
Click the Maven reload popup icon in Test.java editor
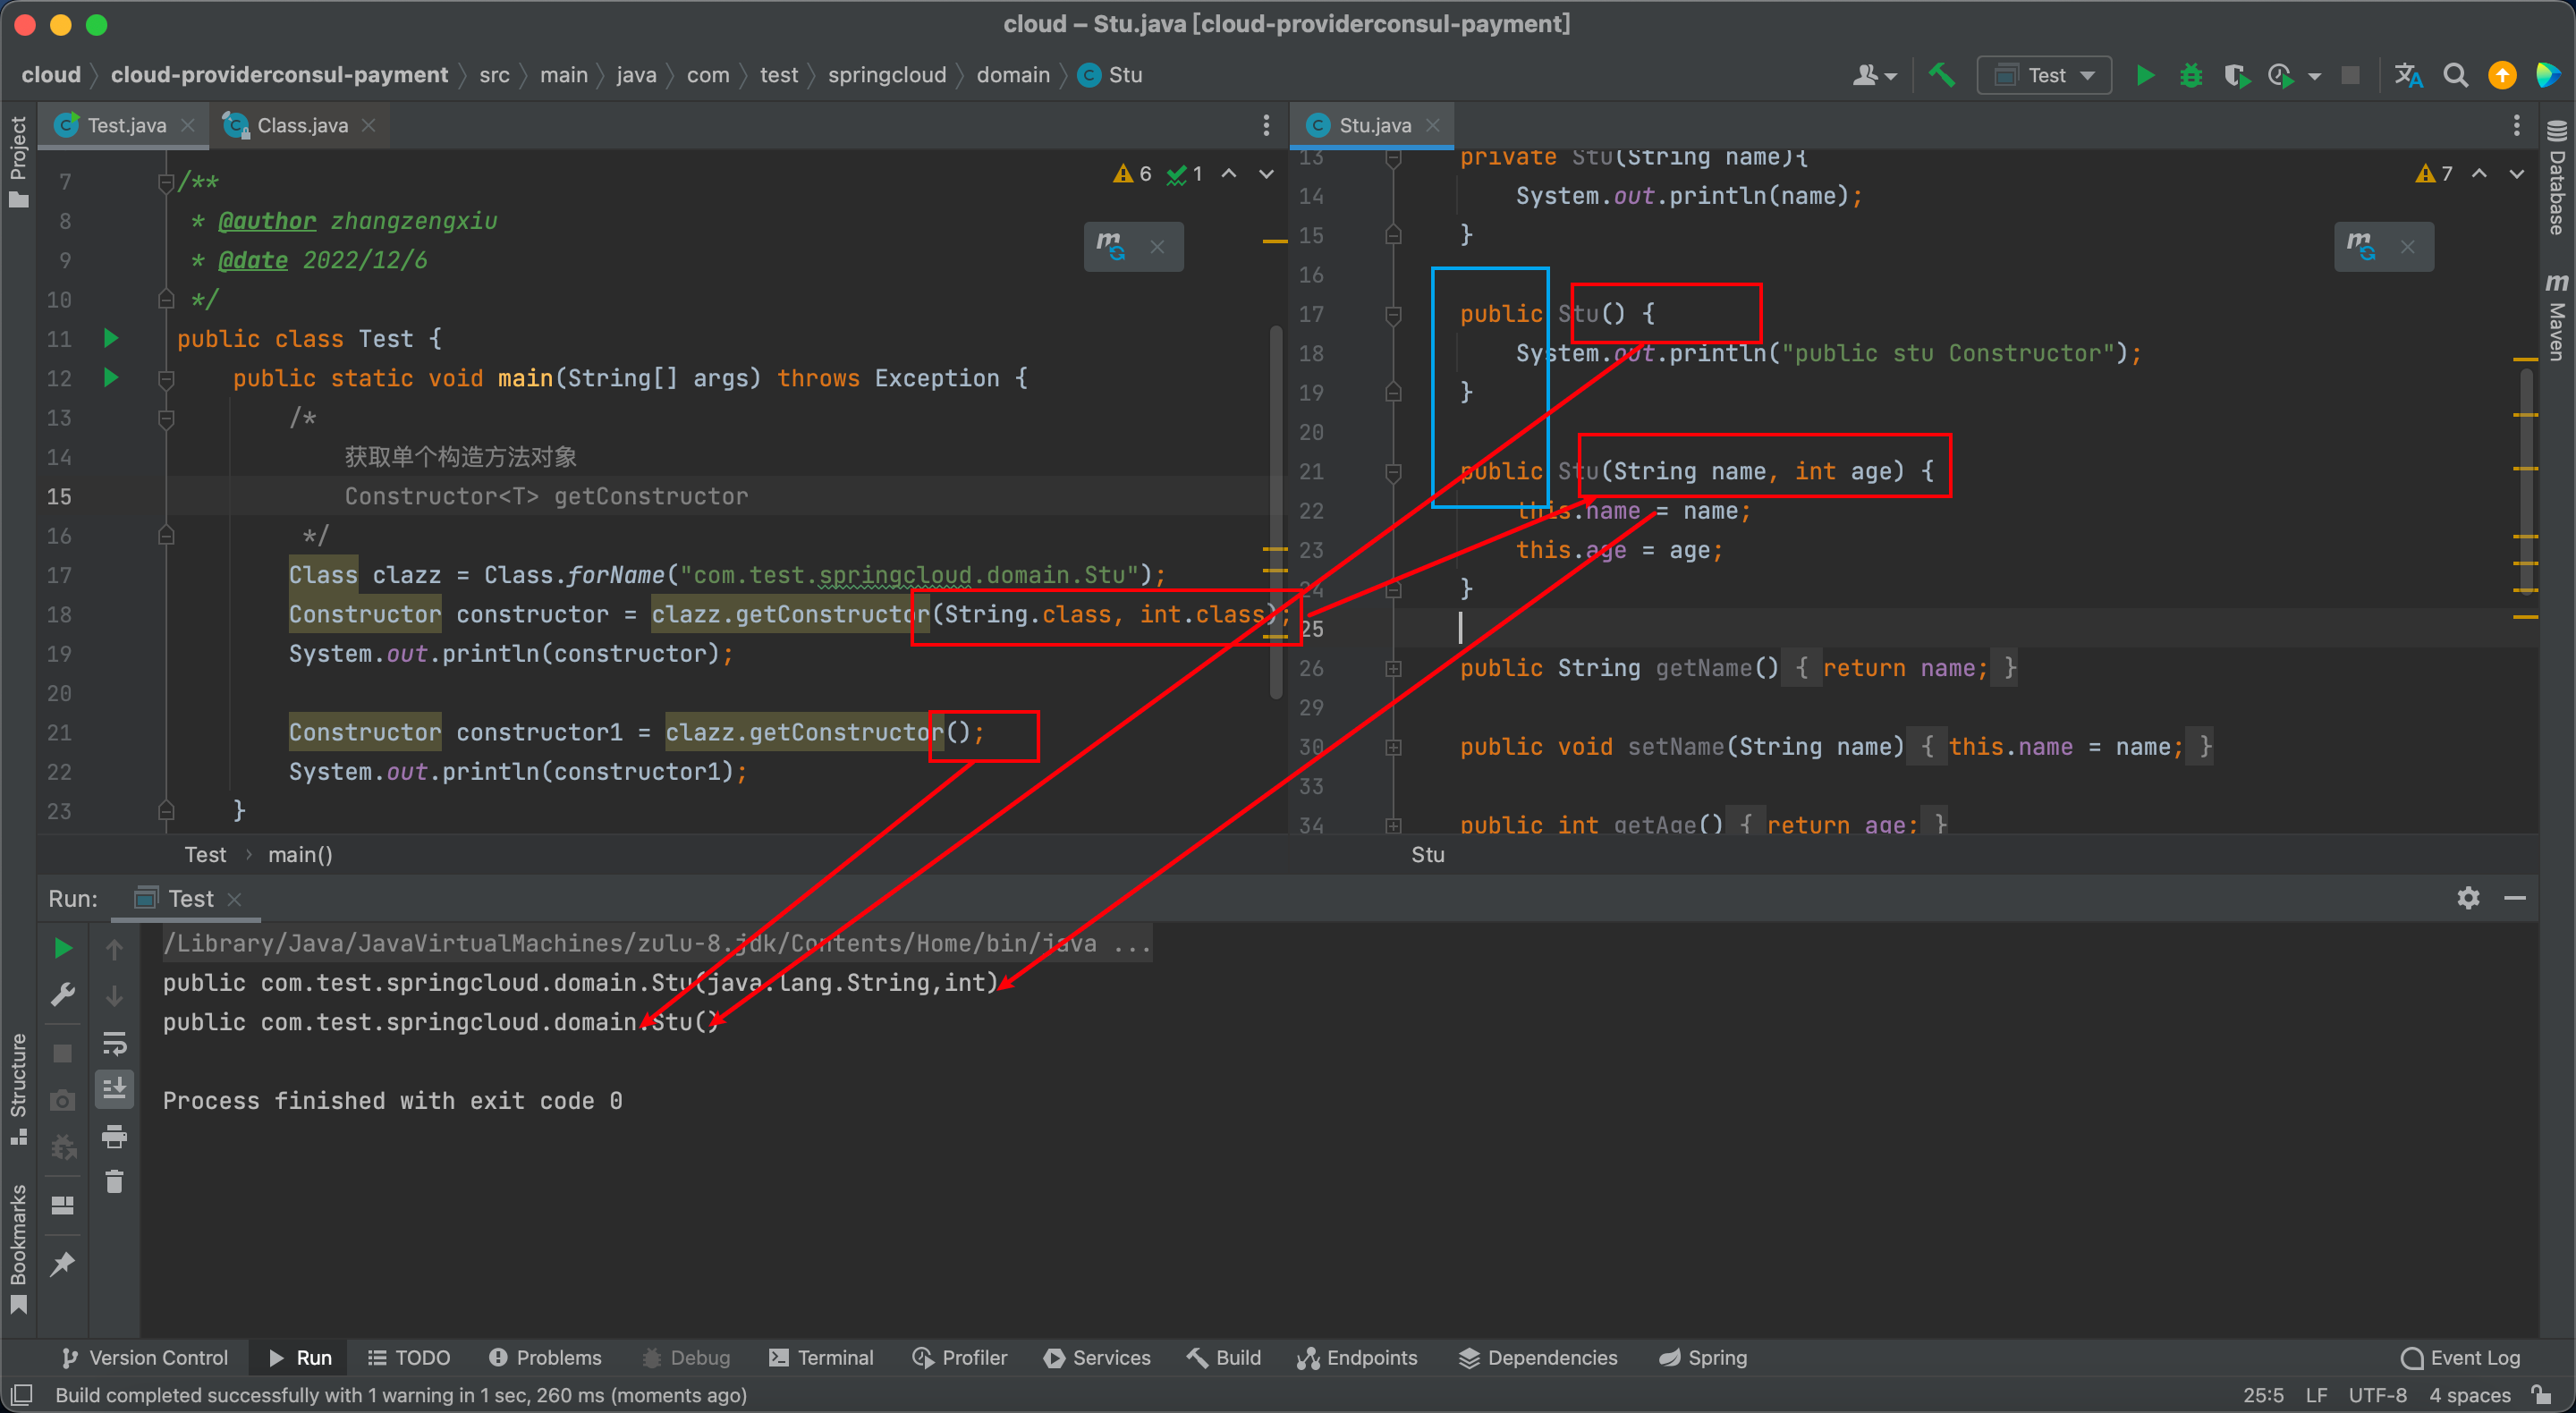tap(1110, 246)
